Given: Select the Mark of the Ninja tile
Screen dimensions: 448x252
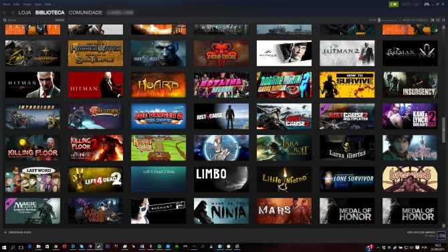Looking at the screenshot, I should click(221, 211).
